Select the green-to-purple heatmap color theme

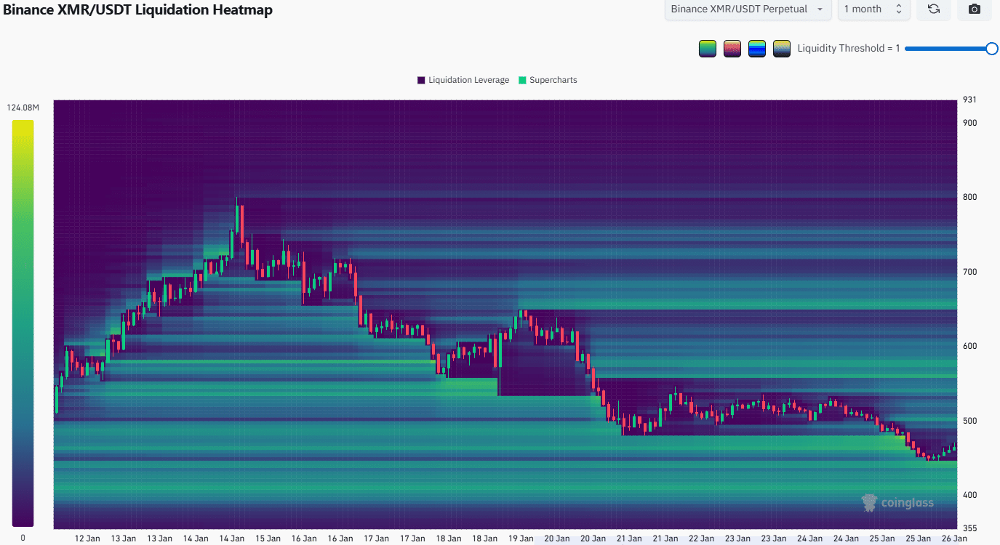coord(707,49)
